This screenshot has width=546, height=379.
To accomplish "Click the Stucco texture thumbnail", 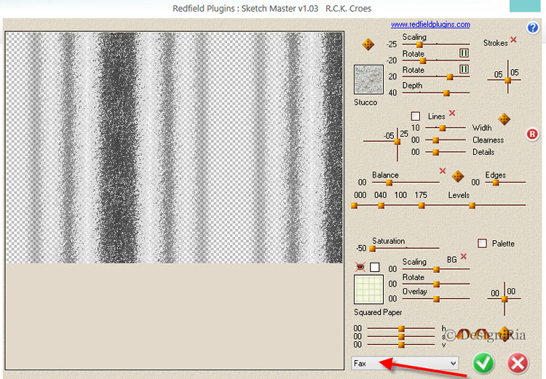I will [x=368, y=79].
